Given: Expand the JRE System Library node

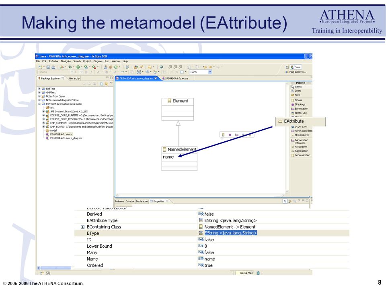Looking at the screenshot, I should pos(43,112).
